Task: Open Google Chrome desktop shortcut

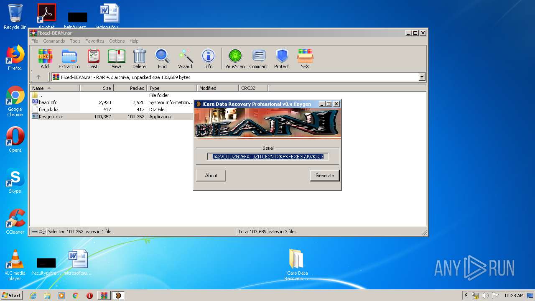Action: point(15,101)
